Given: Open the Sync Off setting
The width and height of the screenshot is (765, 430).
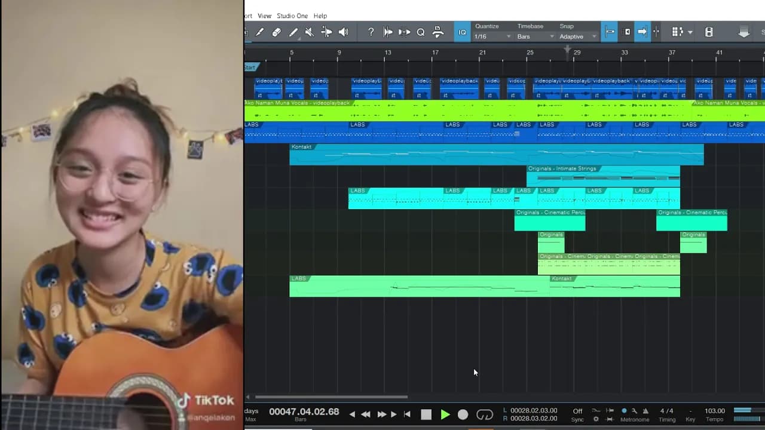Looking at the screenshot, I should (577, 411).
